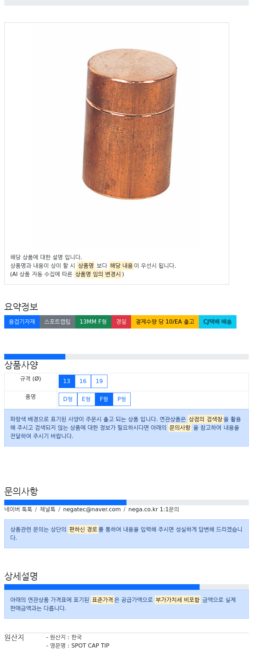The width and height of the screenshot is (253, 650).
Task: Choose the F형 product type
Action: pyautogui.click(x=104, y=399)
